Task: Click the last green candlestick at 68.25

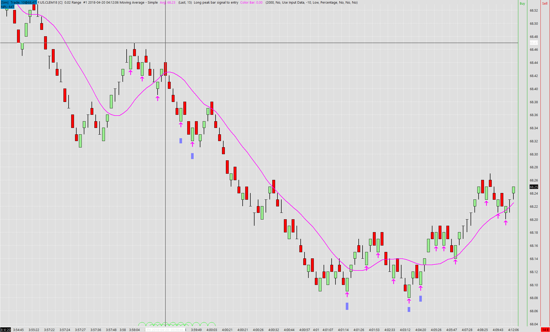Action: pos(513,190)
